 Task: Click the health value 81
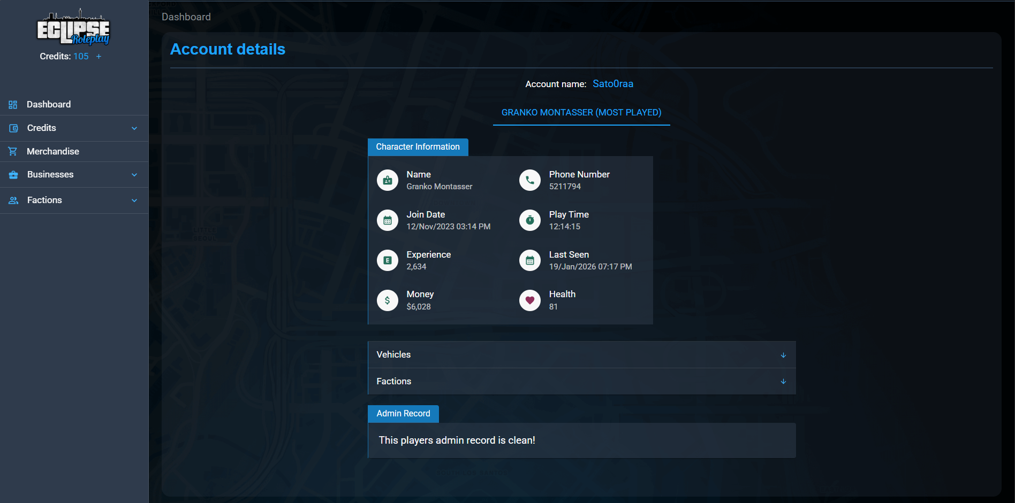click(554, 307)
